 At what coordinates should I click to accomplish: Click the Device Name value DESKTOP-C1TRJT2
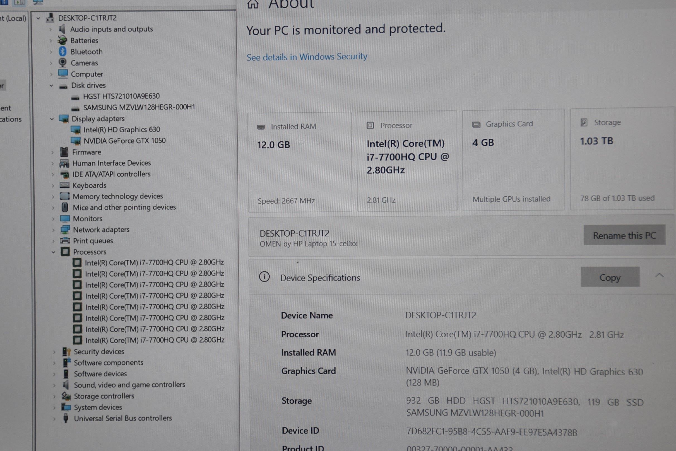441,315
